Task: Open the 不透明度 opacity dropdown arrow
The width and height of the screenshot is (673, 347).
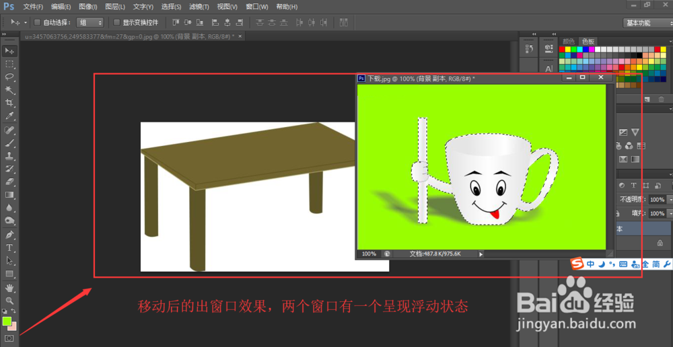Action: (670, 200)
